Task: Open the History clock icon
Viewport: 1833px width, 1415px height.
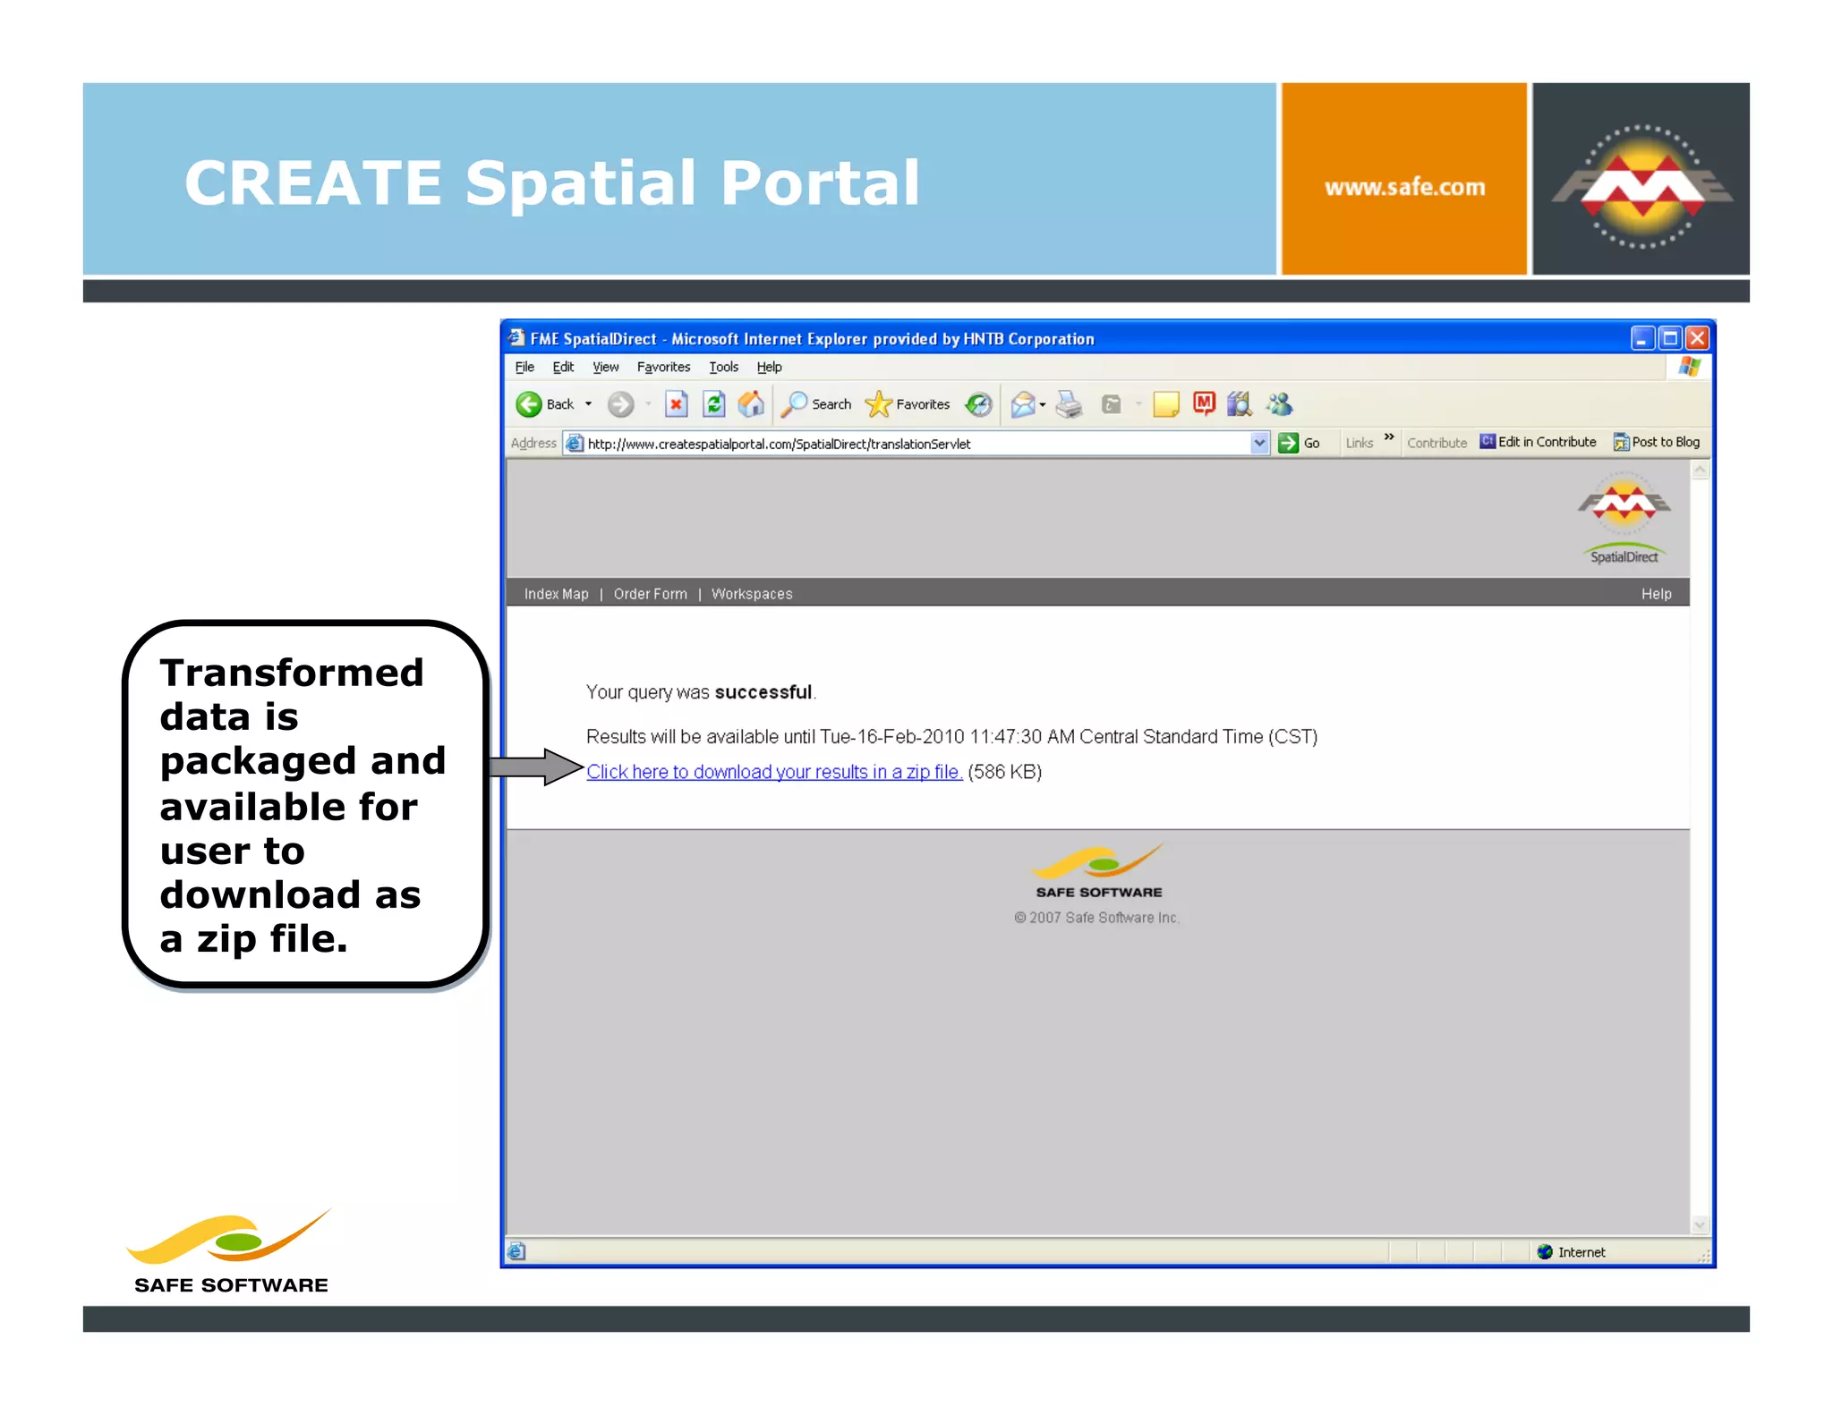Action: 978,404
